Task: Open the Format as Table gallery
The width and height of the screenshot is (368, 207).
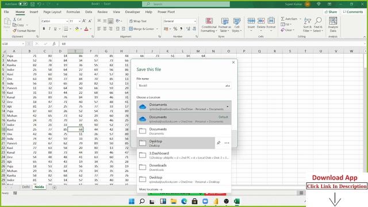Action: 225,25
